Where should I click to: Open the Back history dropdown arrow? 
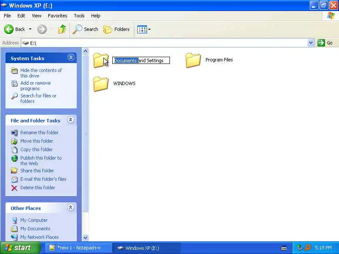coord(30,29)
